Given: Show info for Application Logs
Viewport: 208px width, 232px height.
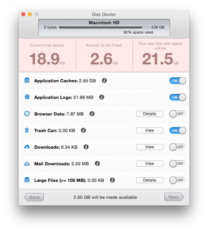Looking at the screenshot, I should [x=102, y=97].
